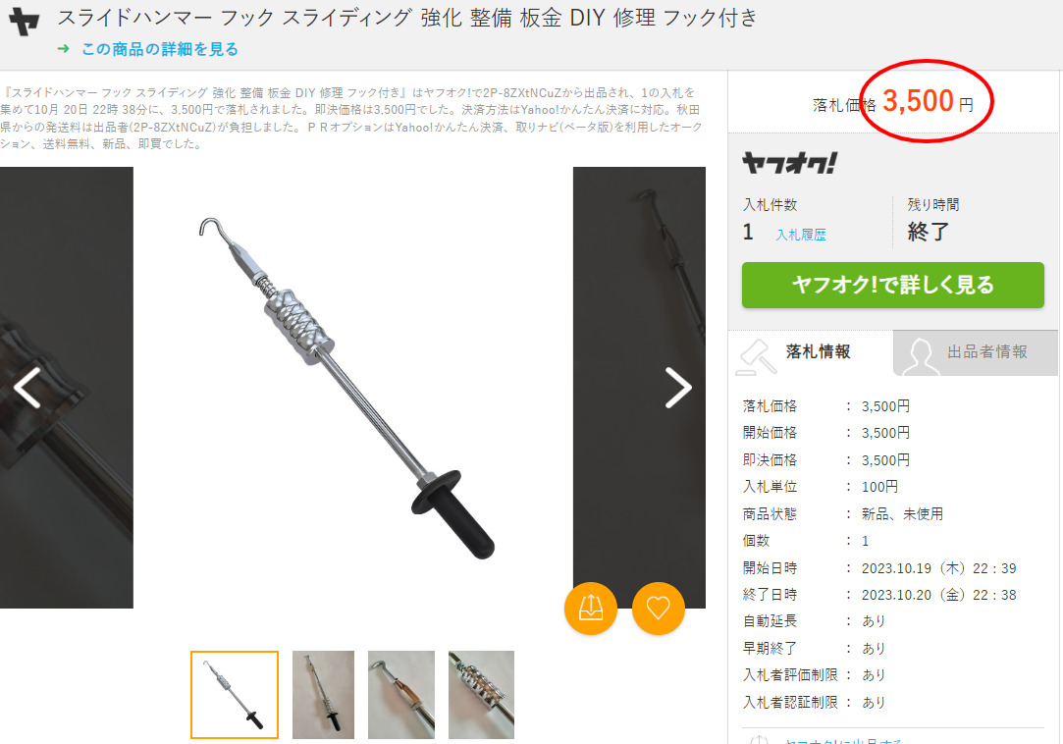Select the second thumbnail photo
Viewport: 1063px width, 744px height.
tap(323, 695)
